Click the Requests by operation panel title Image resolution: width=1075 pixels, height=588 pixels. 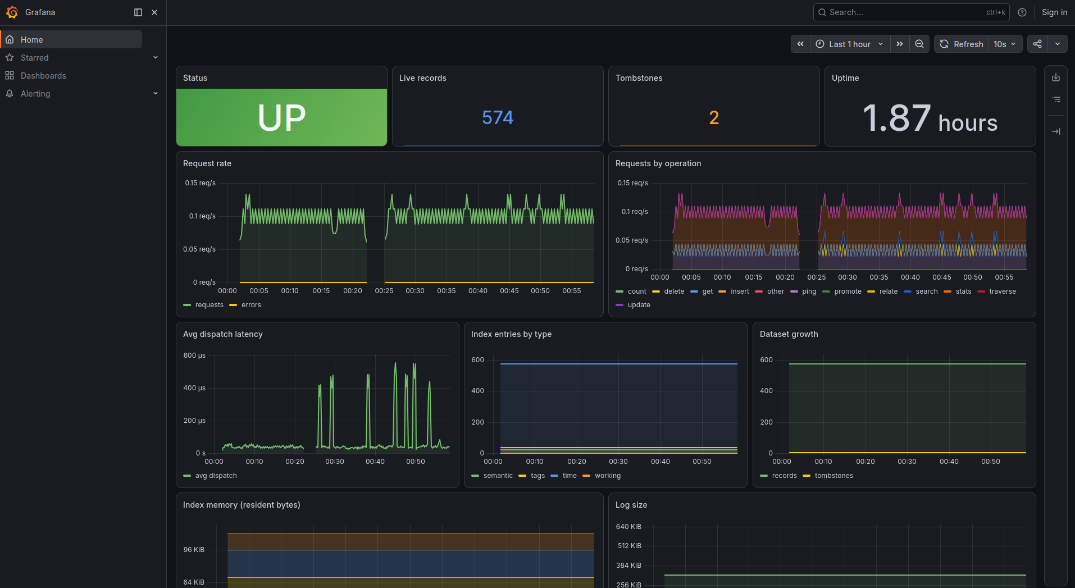[x=658, y=163]
